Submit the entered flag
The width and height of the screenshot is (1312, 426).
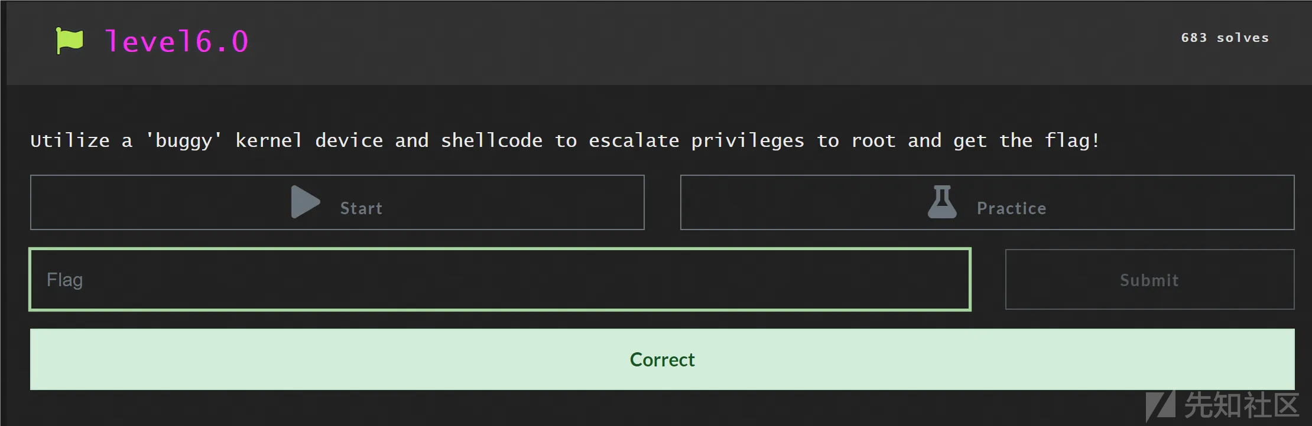(1149, 280)
